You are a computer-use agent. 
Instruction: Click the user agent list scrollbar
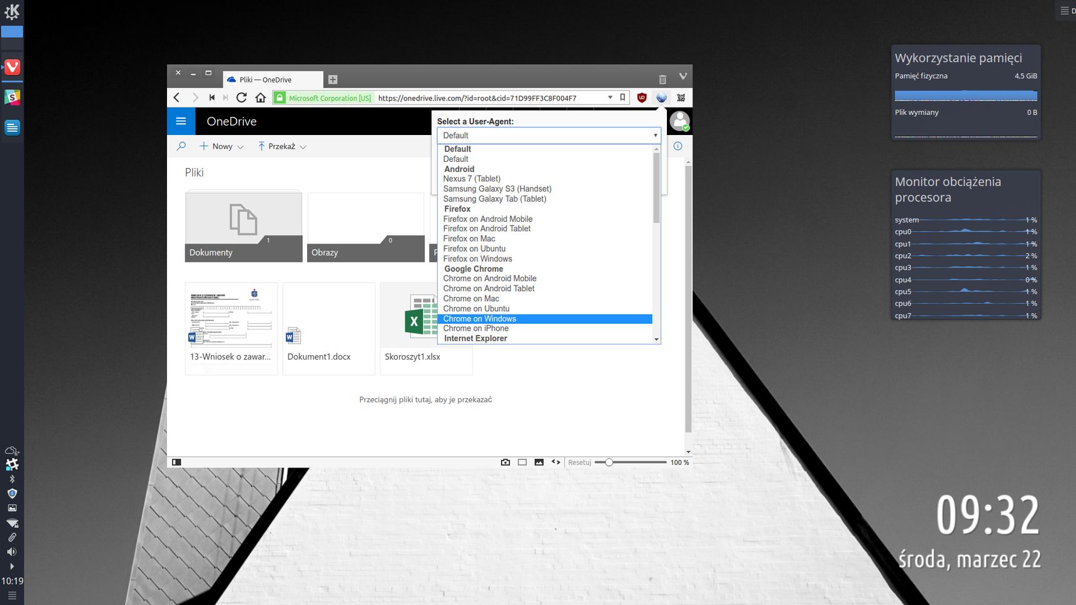(656, 187)
